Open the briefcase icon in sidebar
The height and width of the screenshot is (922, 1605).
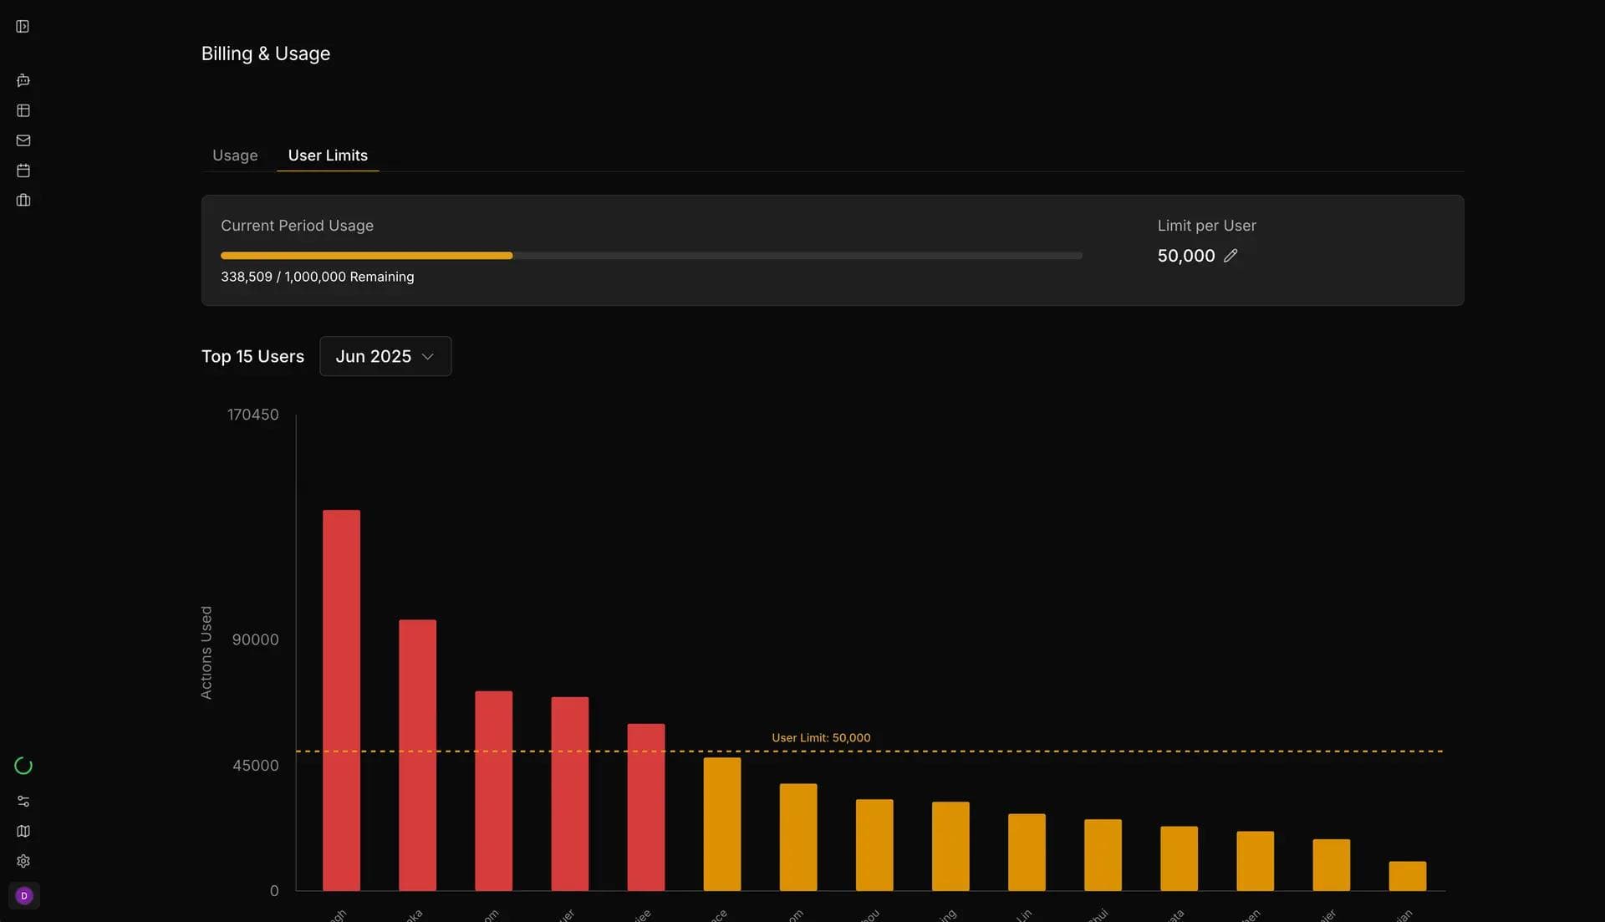pyautogui.click(x=23, y=201)
